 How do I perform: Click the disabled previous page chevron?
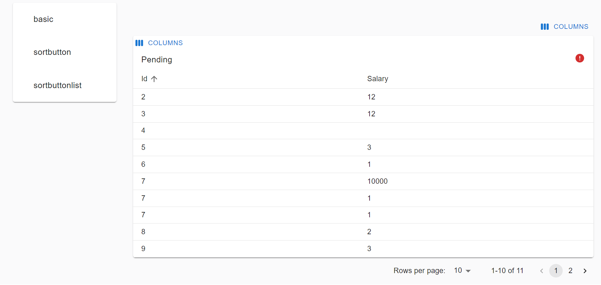(x=542, y=271)
